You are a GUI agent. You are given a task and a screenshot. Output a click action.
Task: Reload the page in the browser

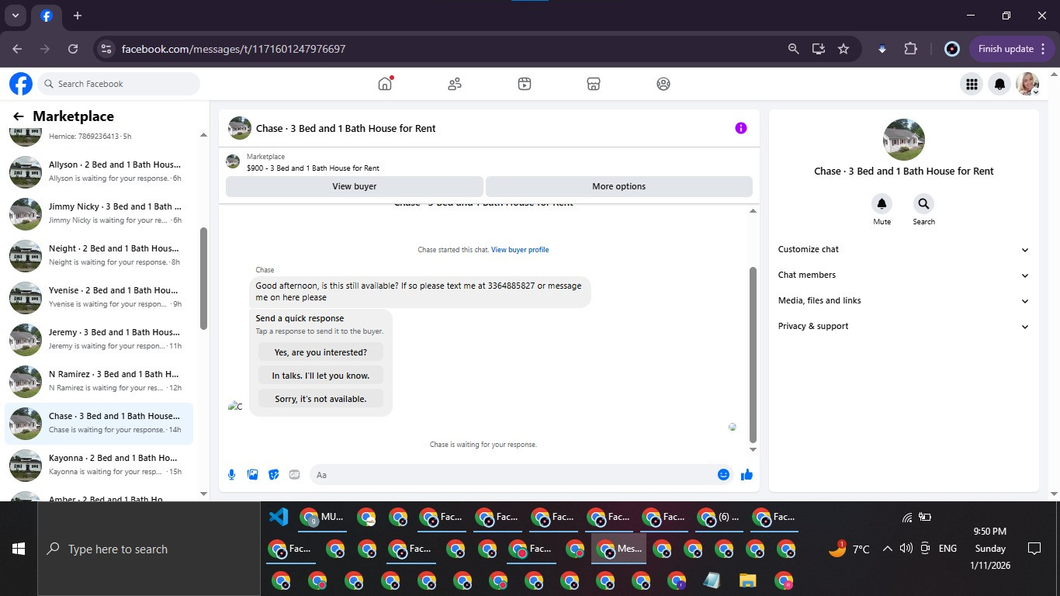[73, 49]
